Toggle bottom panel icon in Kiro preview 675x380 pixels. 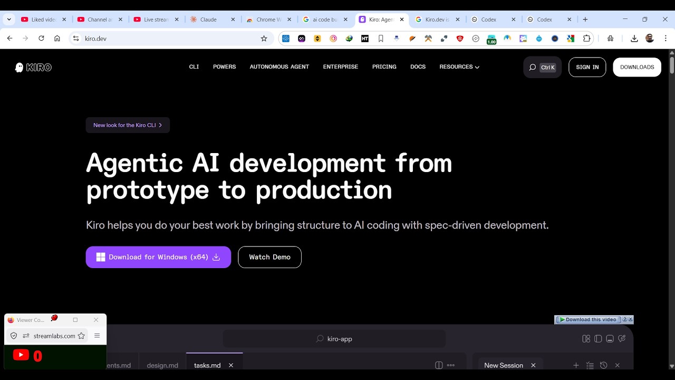coord(610,339)
